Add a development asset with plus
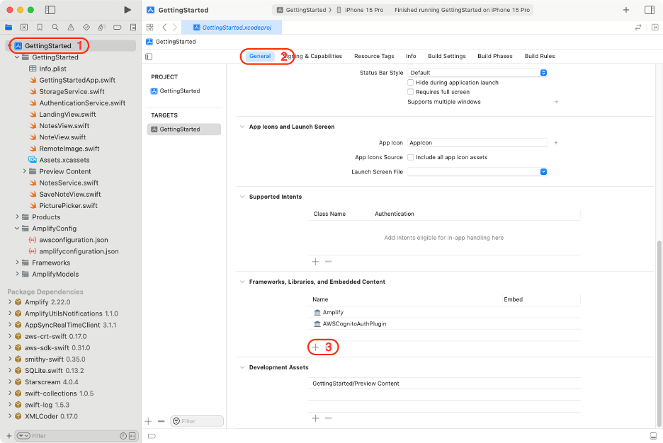The image size is (663, 443). [315, 418]
